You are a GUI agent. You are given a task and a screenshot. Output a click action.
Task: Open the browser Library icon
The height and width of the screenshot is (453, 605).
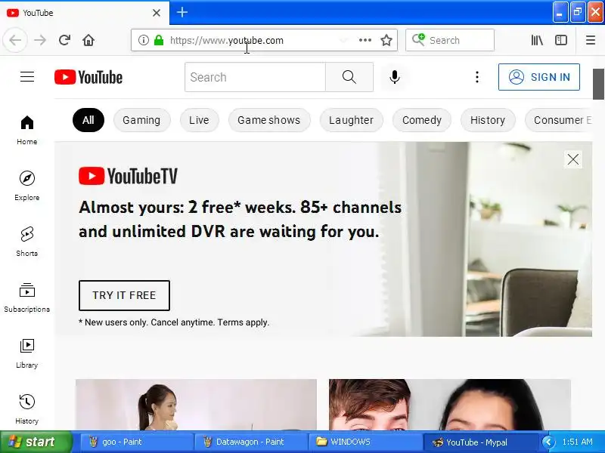(537, 40)
